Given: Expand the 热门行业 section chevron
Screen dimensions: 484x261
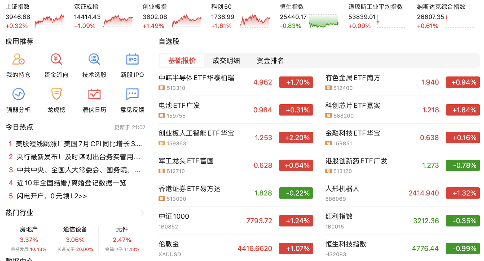Looking at the screenshot, I should [x=142, y=213].
